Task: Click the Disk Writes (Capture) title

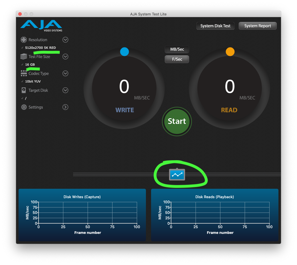Action: coord(82,197)
